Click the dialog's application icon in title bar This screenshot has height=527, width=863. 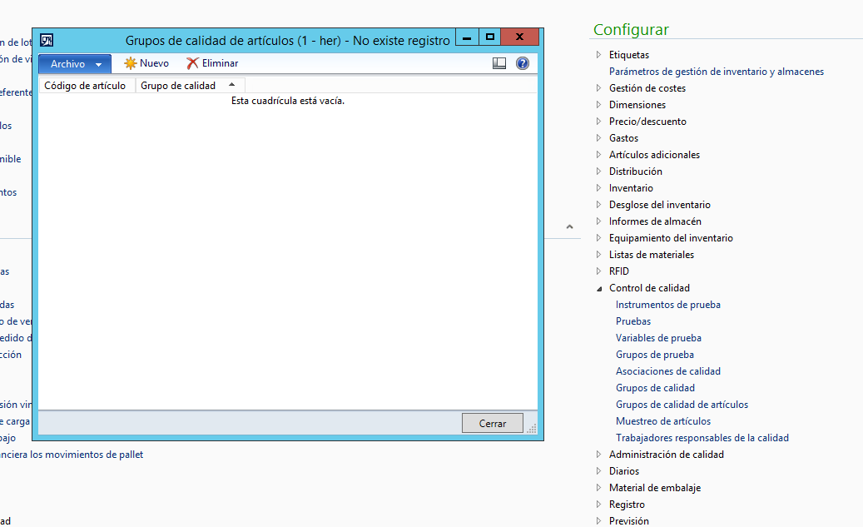click(47, 40)
